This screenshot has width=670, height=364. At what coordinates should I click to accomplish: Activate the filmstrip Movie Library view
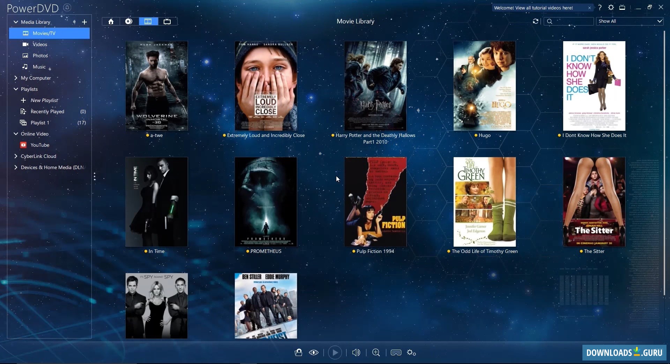148,21
